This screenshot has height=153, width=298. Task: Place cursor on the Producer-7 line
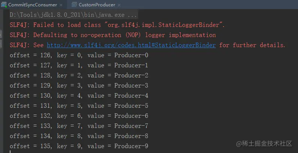79,126
